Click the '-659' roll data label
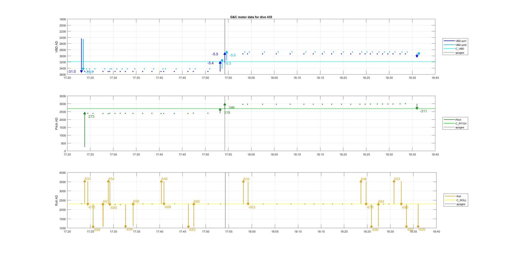The width and height of the screenshot is (517, 256). 422,230
